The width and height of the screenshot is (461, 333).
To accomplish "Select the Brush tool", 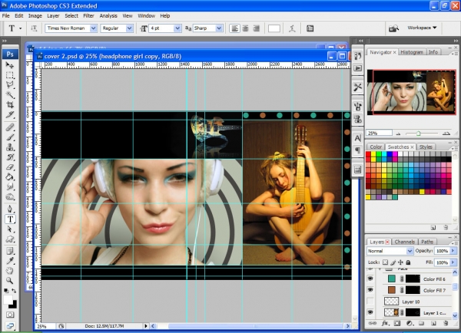I will [x=10, y=137].
